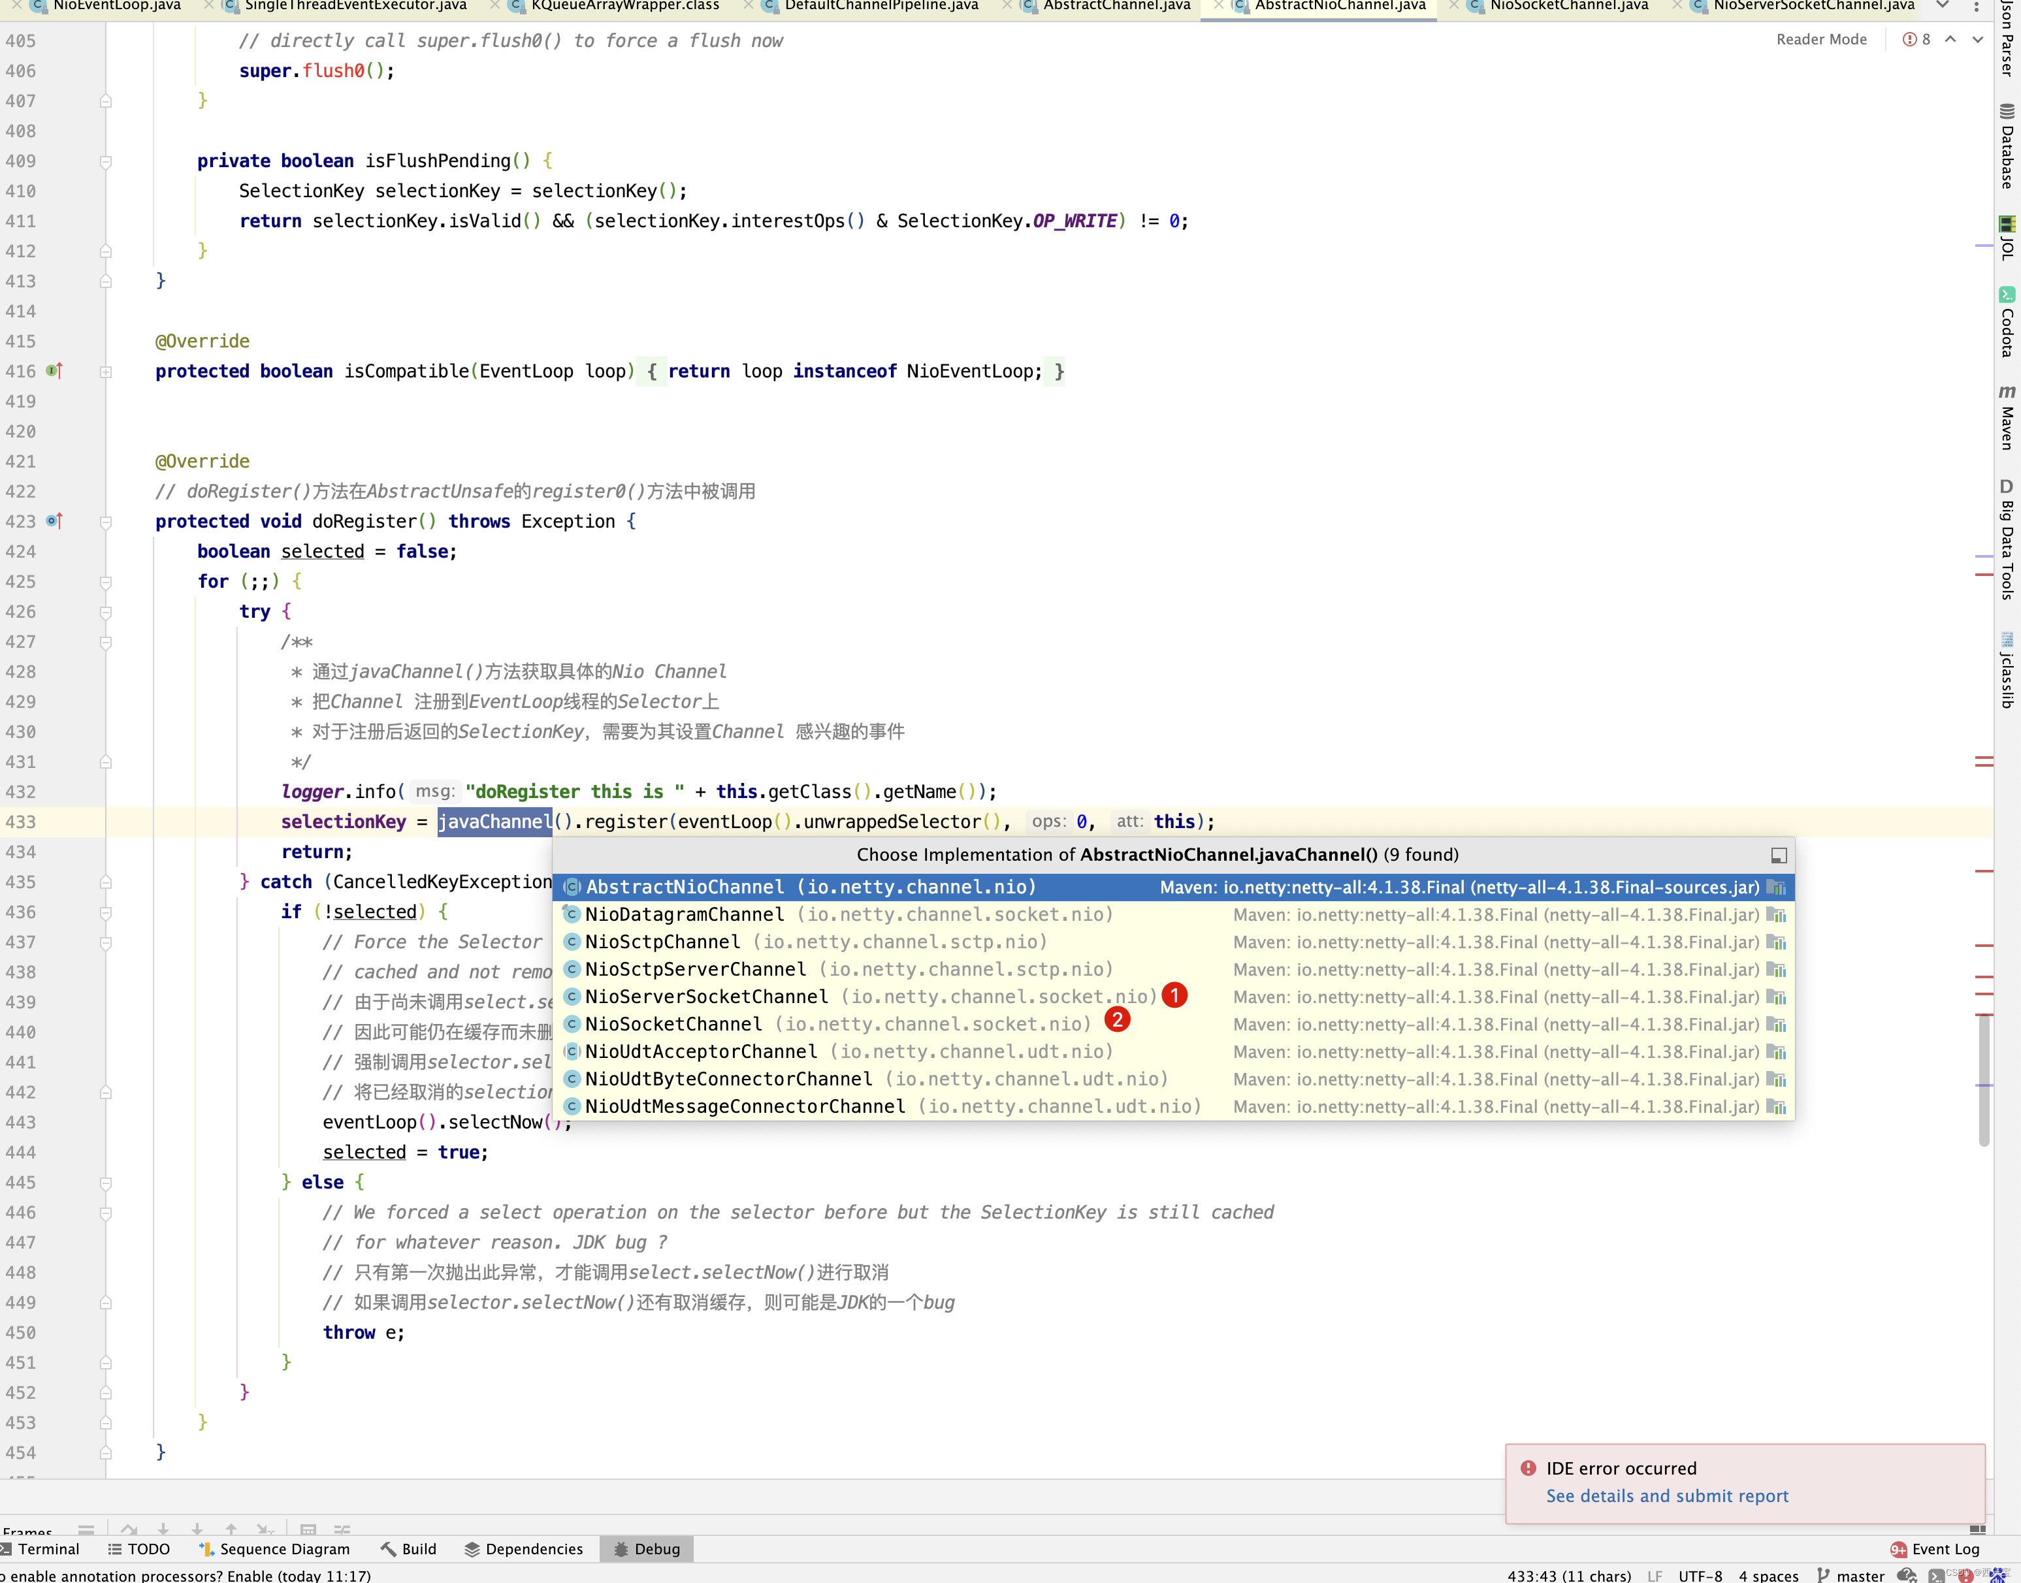Open the Database tool window sidebar
The image size is (2021, 1583).
tap(2006, 148)
